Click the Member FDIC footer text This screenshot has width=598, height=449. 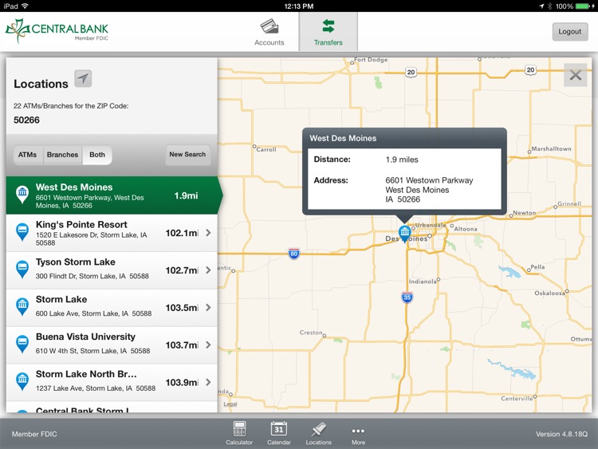[x=34, y=434]
